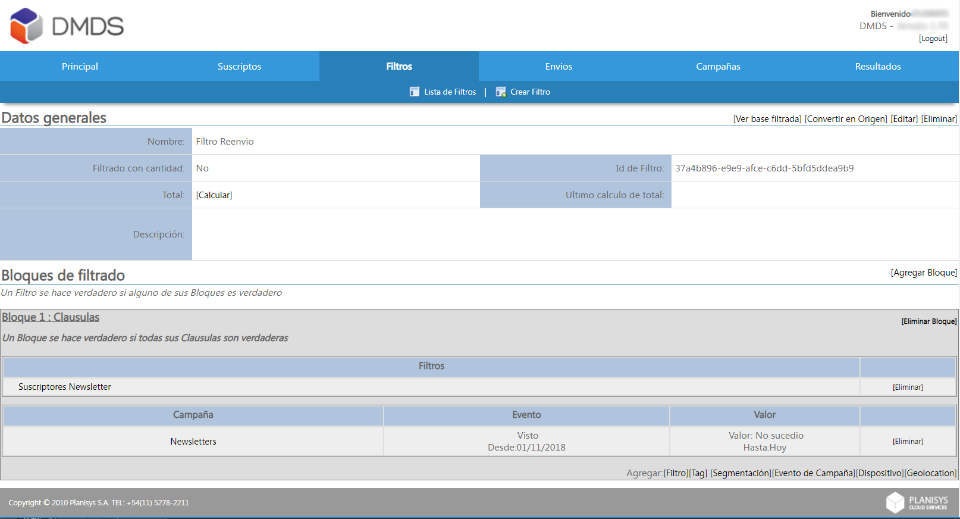Click the Valor: No sucedio cell
The height and width of the screenshot is (519, 960).
point(765,442)
